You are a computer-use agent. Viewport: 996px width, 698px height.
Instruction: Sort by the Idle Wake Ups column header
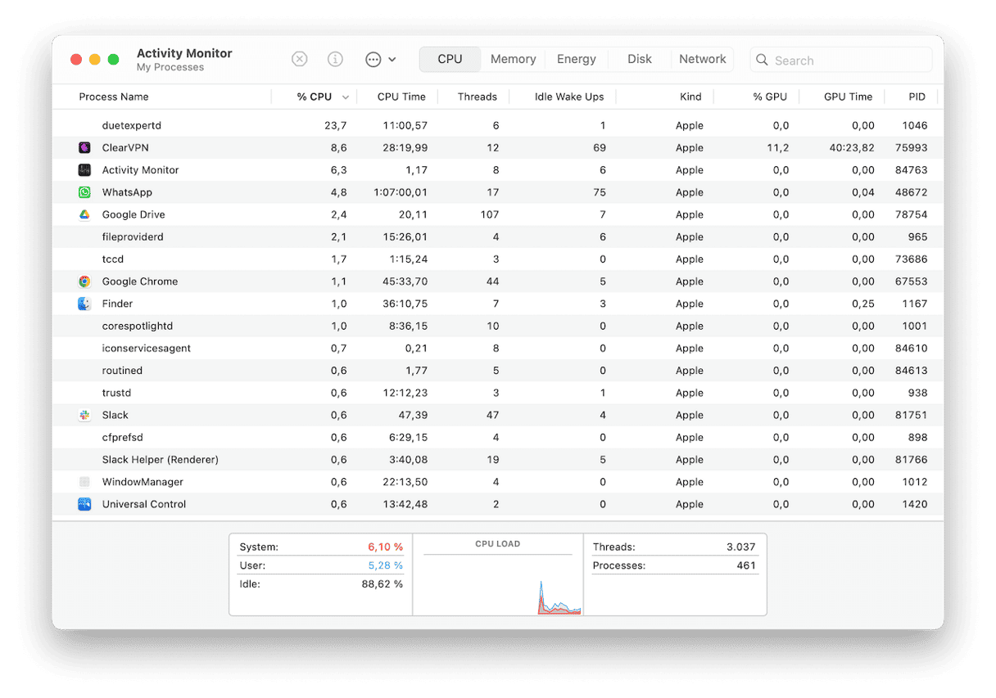pos(569,97)
